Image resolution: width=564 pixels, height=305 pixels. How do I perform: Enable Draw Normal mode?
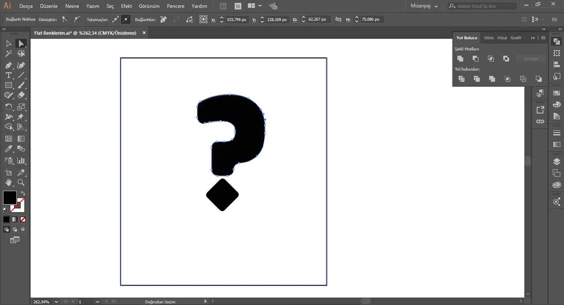7,229
